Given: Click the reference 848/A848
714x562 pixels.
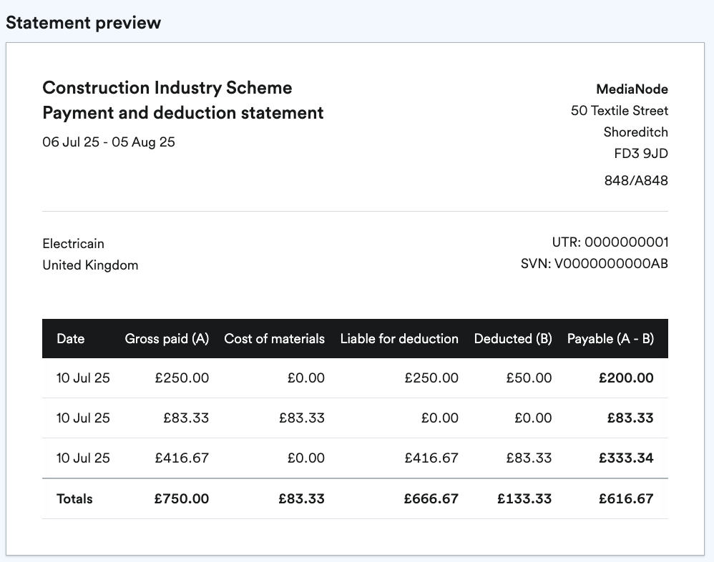Looking at the screenshot, I should (x=636, y=181).
